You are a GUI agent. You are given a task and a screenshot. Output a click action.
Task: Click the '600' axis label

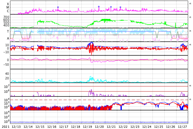tap(6, 20)
